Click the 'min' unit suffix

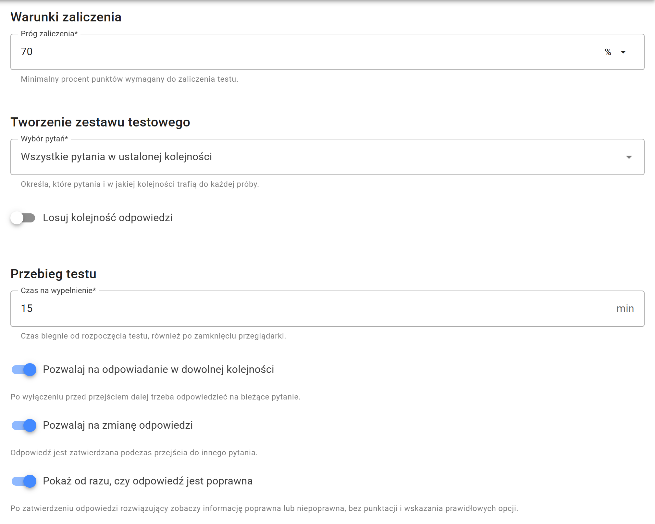625,309
